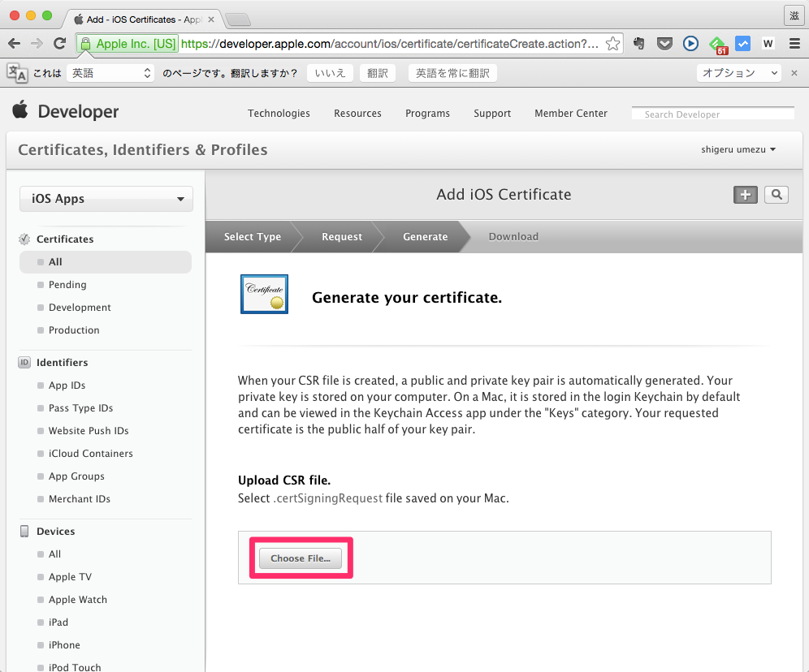The width and height of the screenshot is (809, 672).
Task: Click the browser back arrow
Action: click(x=15, y=44)
